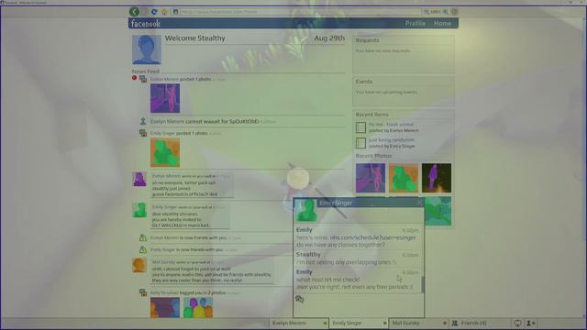587x330 pixels.
Task: Close the Mat Gunsky chat tab
Action: 445,323
